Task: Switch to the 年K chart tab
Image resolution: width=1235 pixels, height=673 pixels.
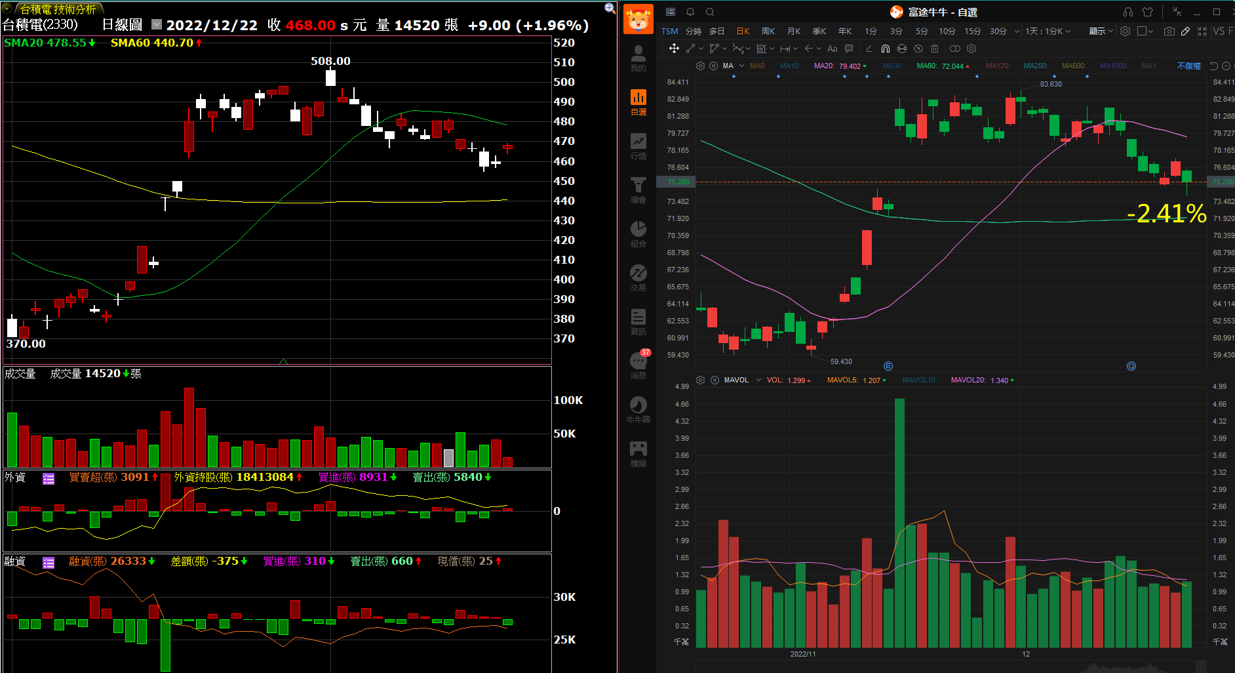Action: [845, 31]
